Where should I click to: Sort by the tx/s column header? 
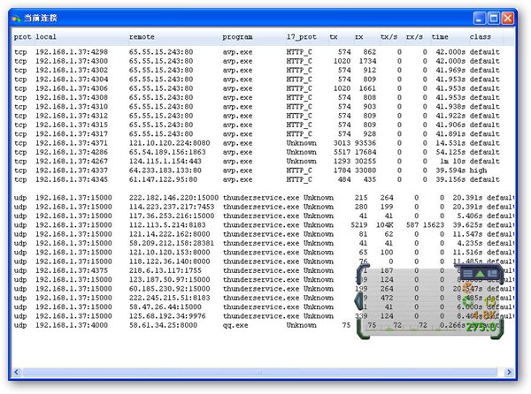point(389,37)
